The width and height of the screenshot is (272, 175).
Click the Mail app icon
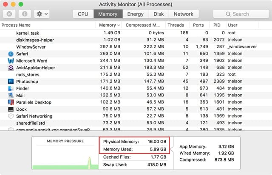click(x=11, y=96)
